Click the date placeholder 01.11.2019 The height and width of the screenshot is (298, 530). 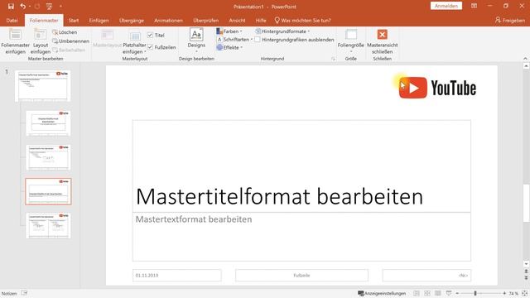[x=176, y=276]
